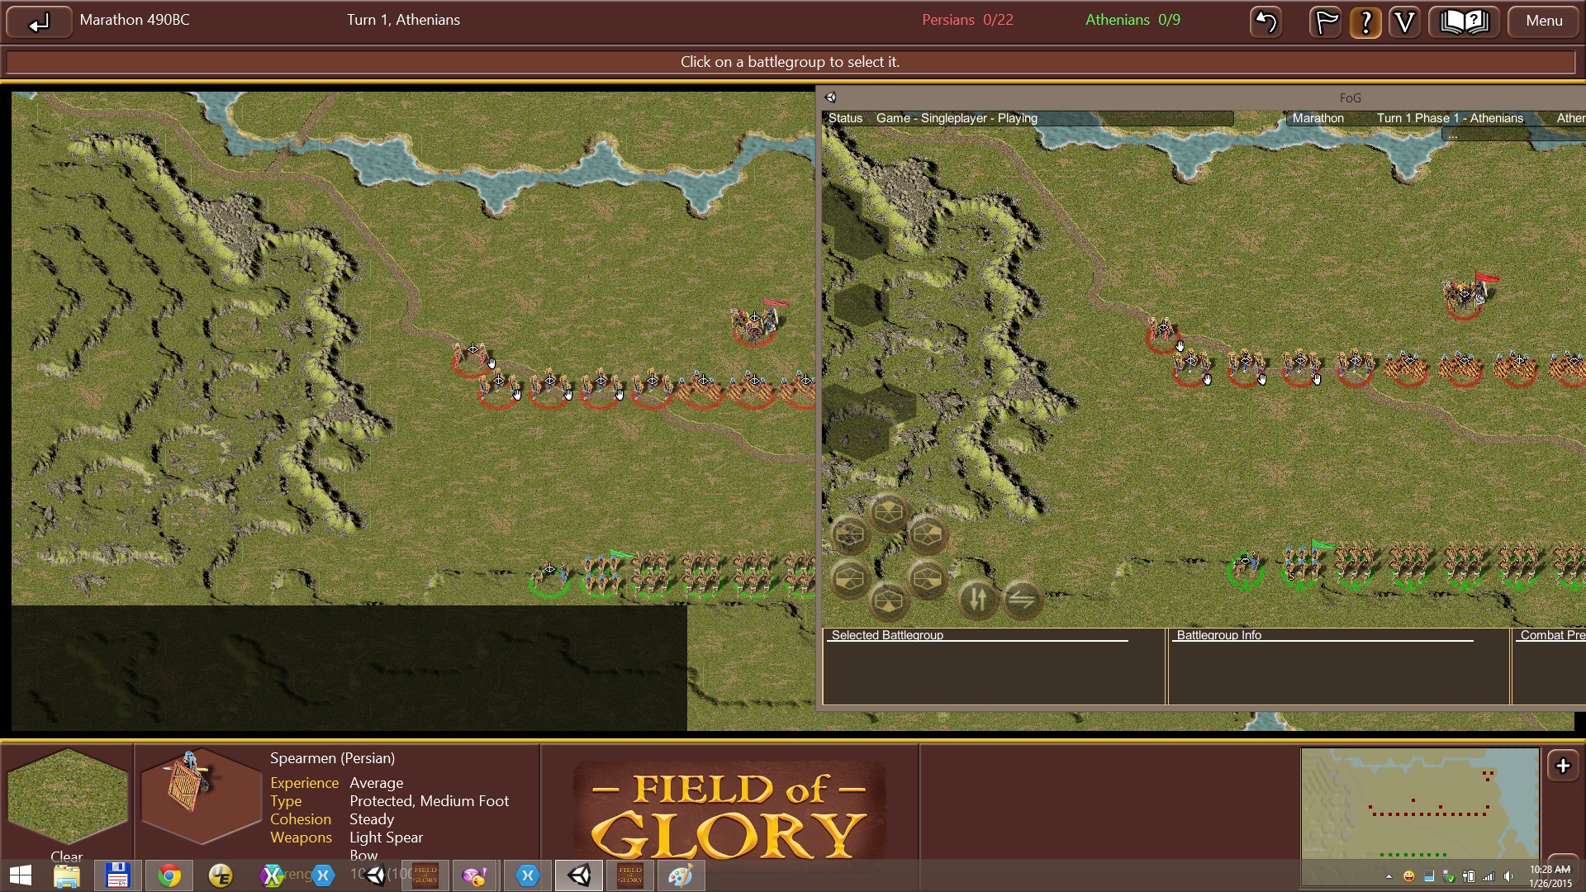Screen dimensions: 1586x892
Task: Click the upper-right hexagon facing button
Action: click(927, 535)
